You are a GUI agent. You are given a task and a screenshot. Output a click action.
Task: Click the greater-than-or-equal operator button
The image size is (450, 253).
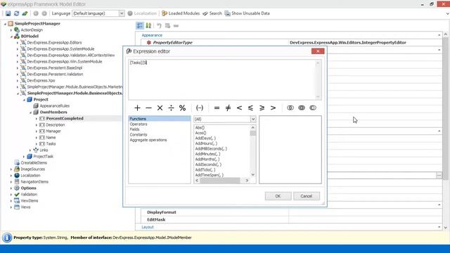coord(262,108)
